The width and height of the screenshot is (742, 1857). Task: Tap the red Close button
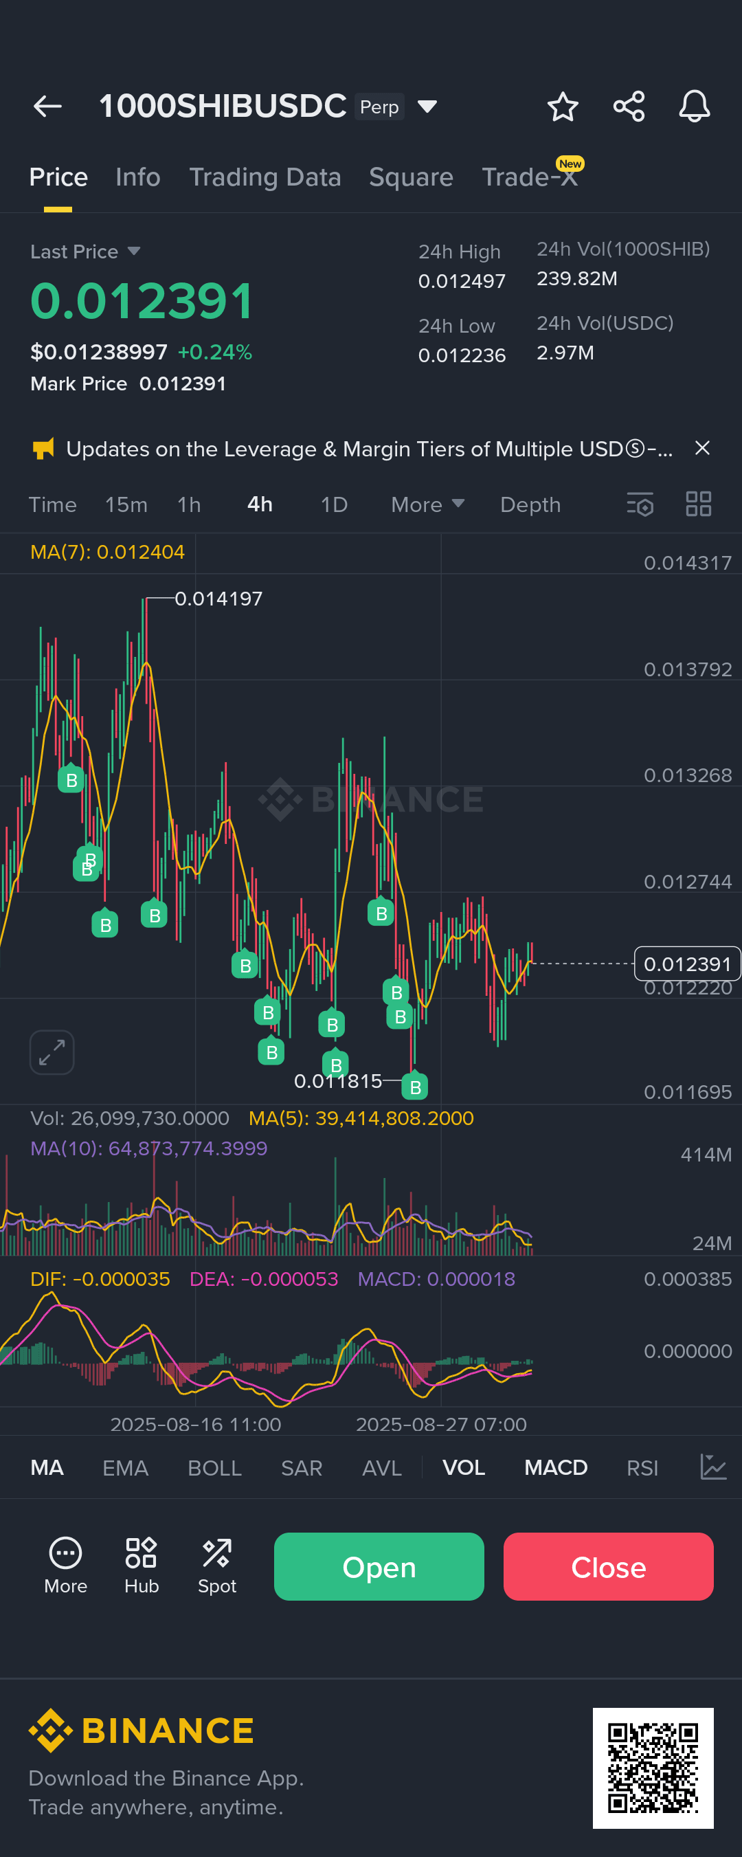click(609, 1566)
